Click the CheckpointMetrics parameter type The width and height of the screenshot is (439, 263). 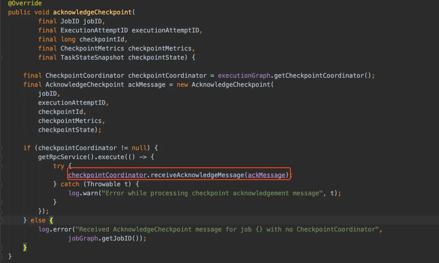[x=92, y=48]
